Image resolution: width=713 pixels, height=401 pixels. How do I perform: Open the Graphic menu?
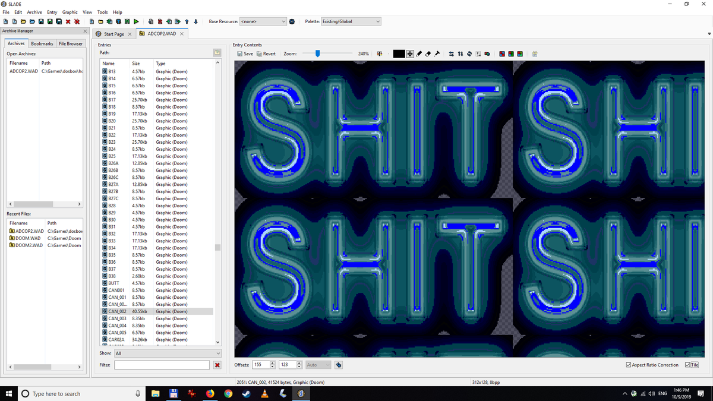(x=70, y=12)
